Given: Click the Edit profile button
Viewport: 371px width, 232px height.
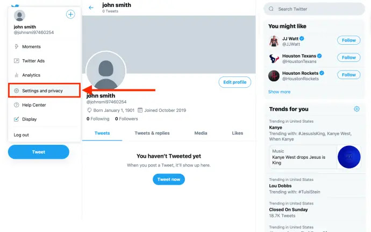Looking at the screenshot, I should [x=235, y=82].
